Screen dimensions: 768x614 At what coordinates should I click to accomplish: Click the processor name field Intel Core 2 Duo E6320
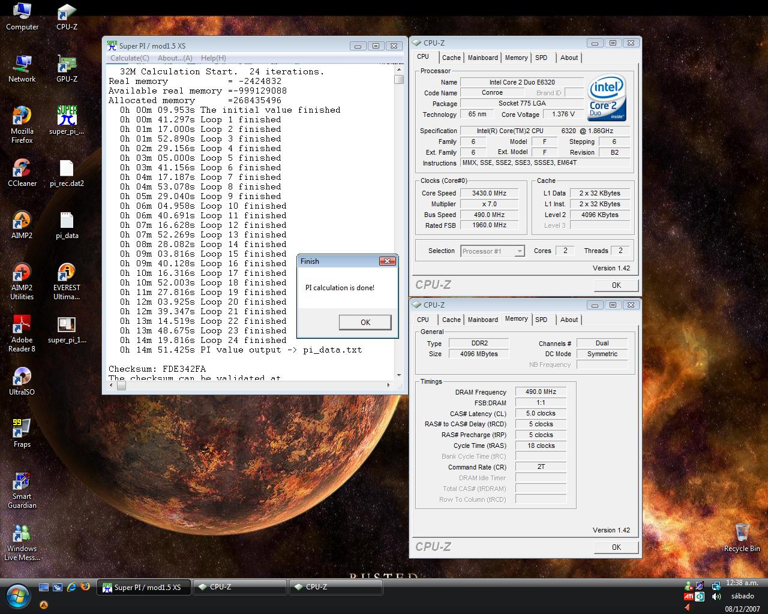(521, 82)
